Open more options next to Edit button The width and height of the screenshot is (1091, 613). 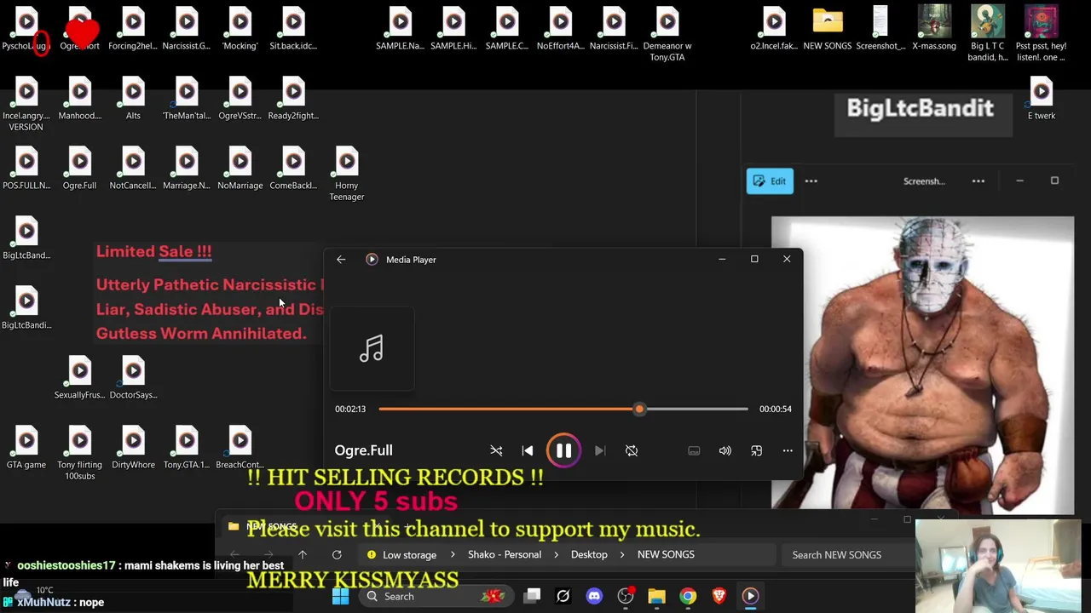[811, 180]
